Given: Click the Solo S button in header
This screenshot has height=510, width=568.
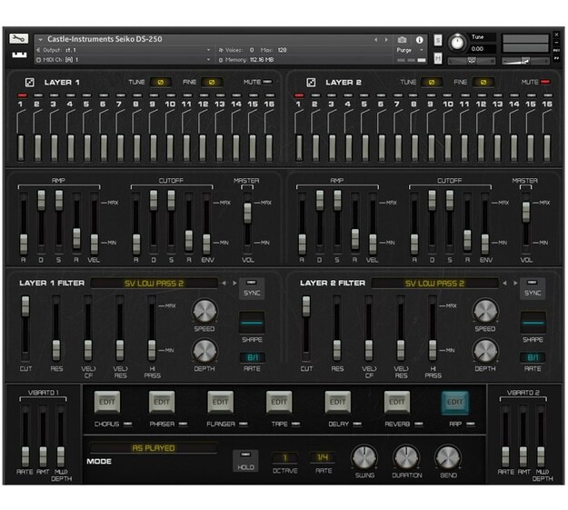Looking at the screenshot, I should (x=438, y=40).
